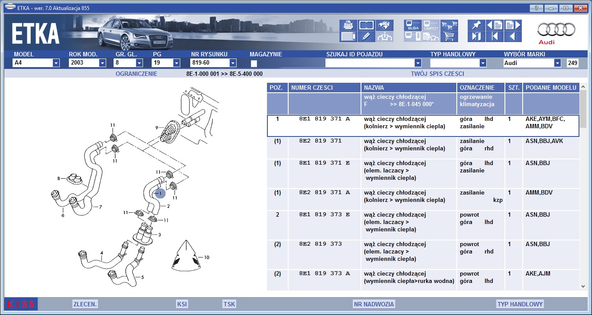Click the help question mark button
This screenshot has height=315, width=592.
[x=537, y=8]
